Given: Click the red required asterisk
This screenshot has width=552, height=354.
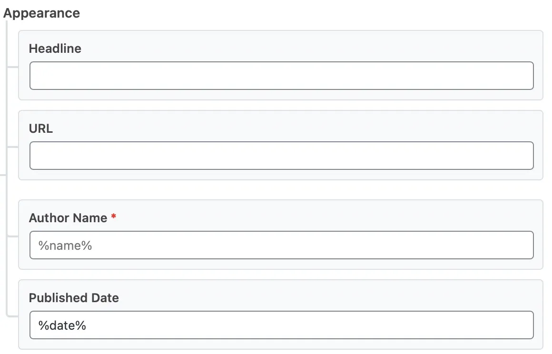Looking at the screenshot, I should point(114,217).
